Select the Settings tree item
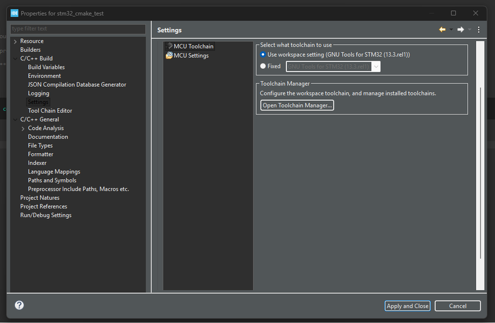 click(38, 102)
